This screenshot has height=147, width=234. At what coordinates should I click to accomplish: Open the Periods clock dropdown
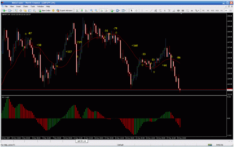118,10
